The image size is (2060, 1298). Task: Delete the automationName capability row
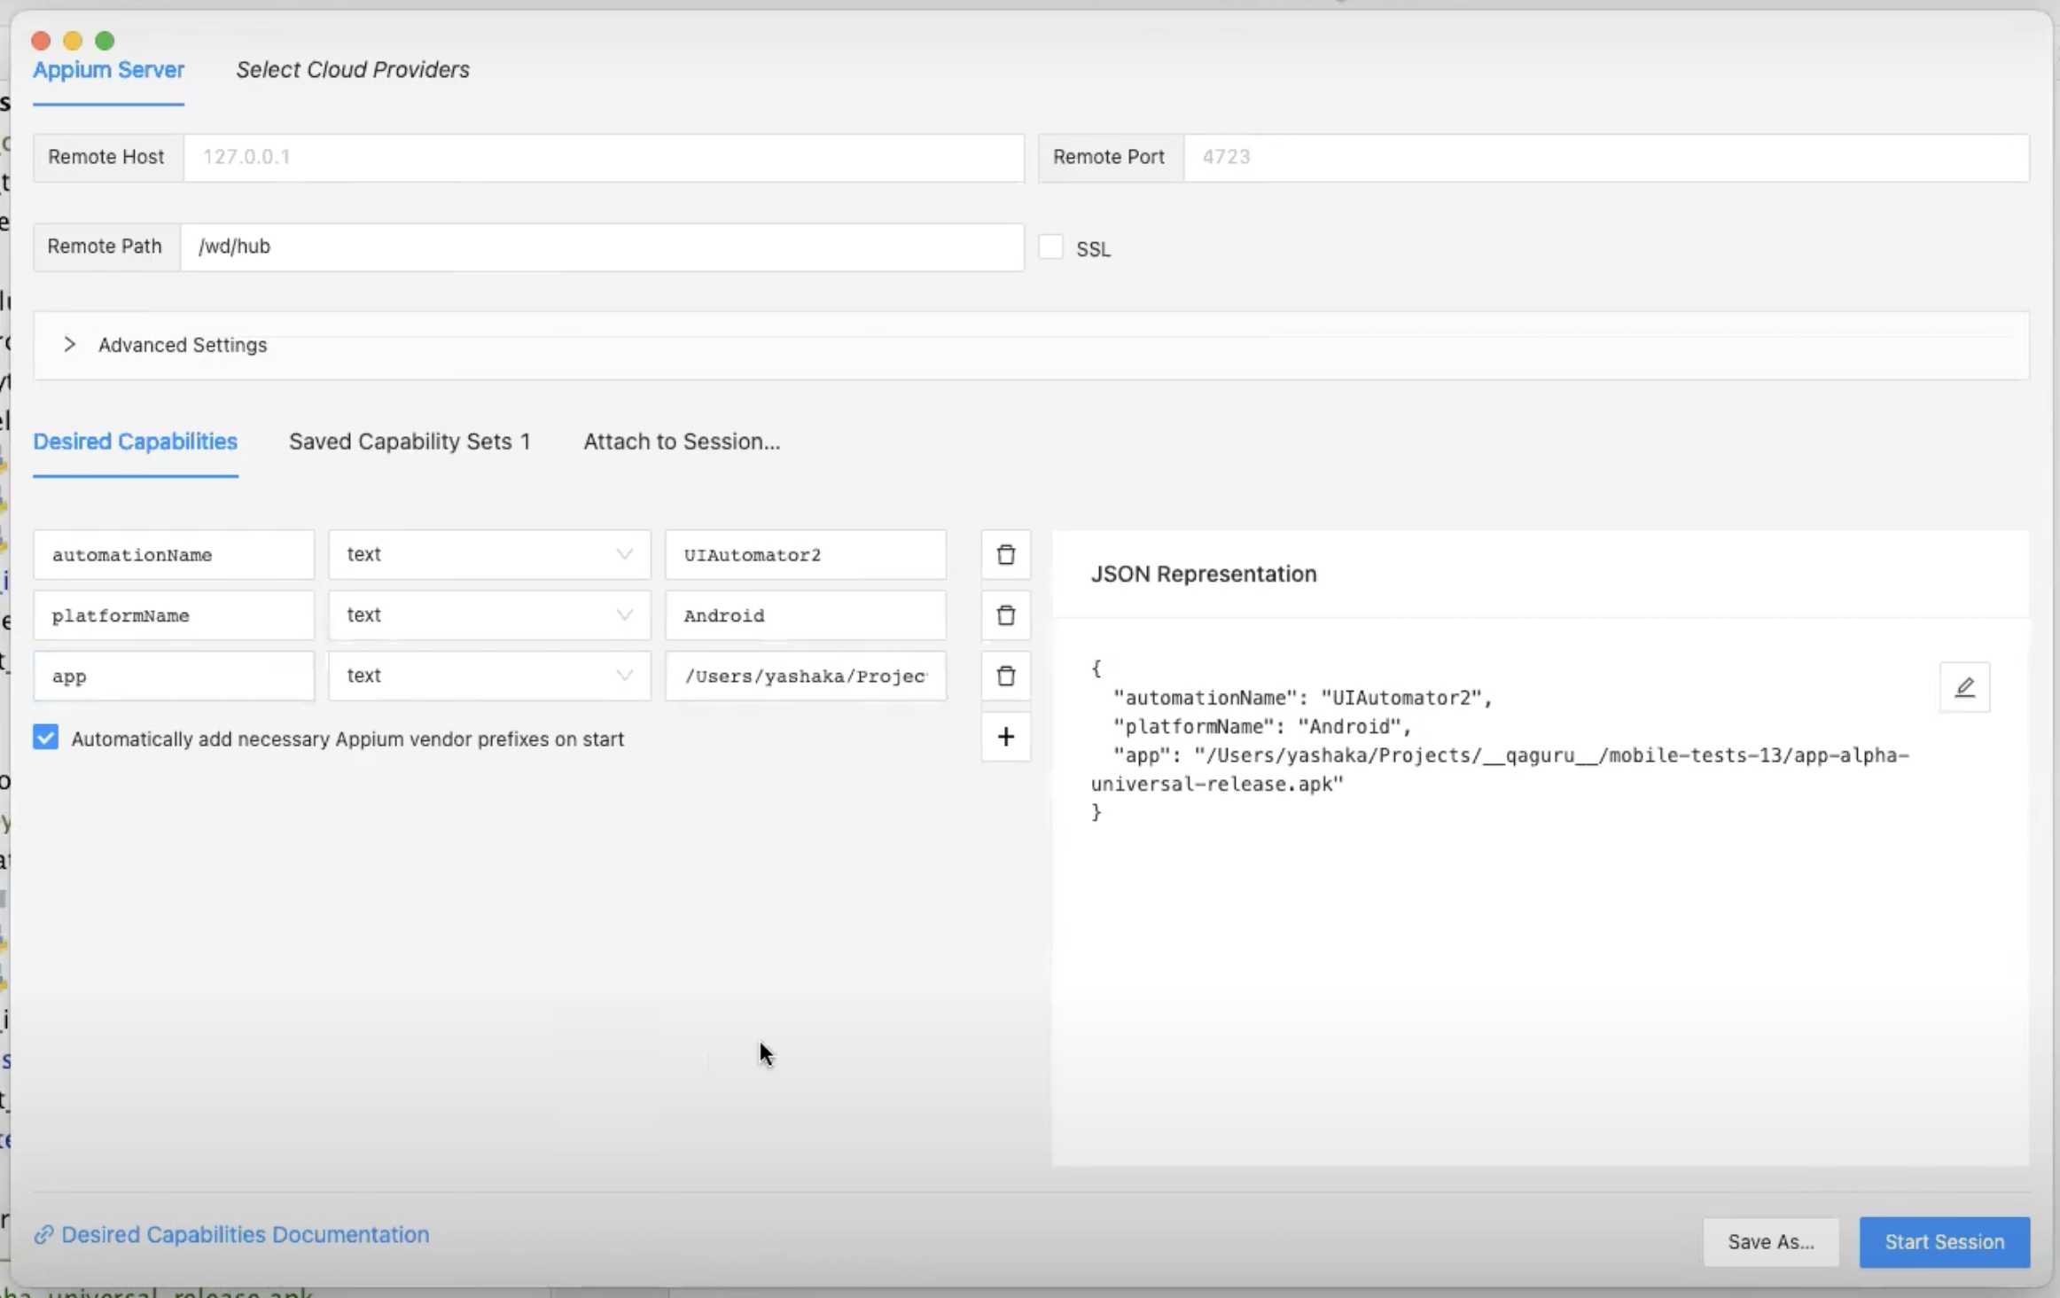pos(1005,555)
